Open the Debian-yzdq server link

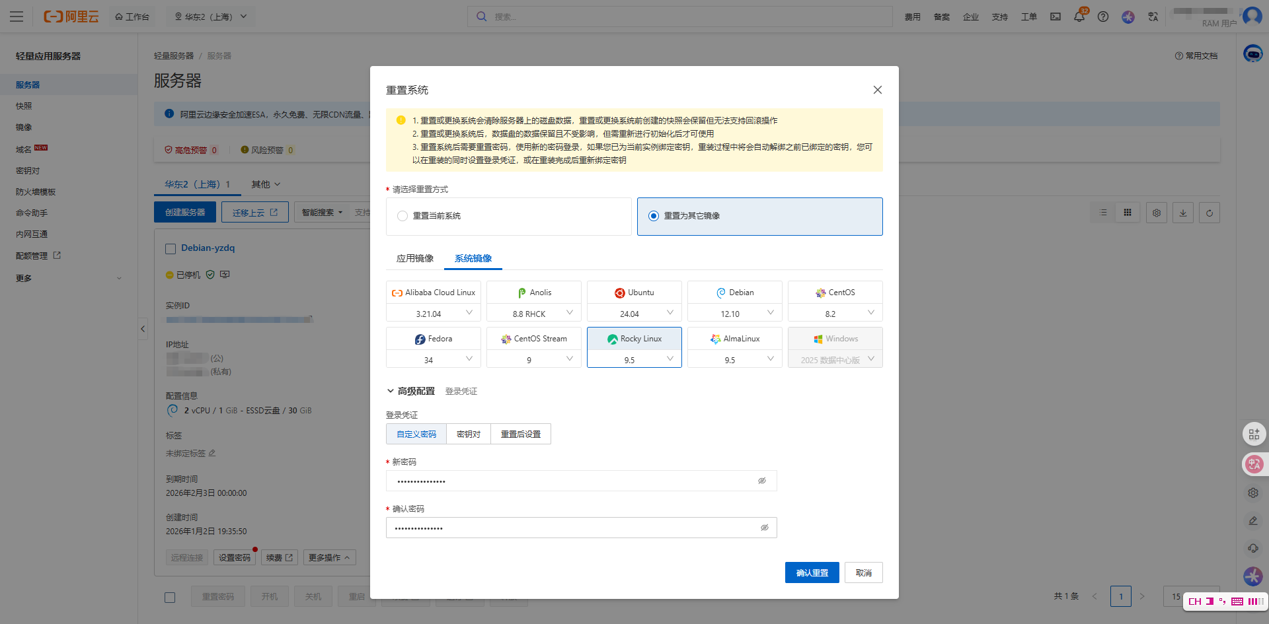coord(208,248)
